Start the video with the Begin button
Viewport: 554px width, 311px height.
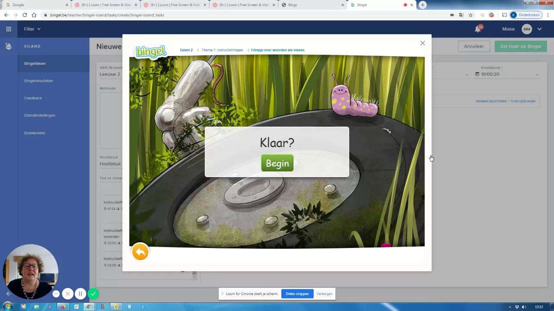(277, 163)
